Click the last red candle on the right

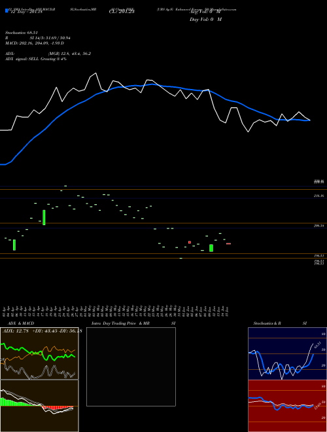pos(228,244)
